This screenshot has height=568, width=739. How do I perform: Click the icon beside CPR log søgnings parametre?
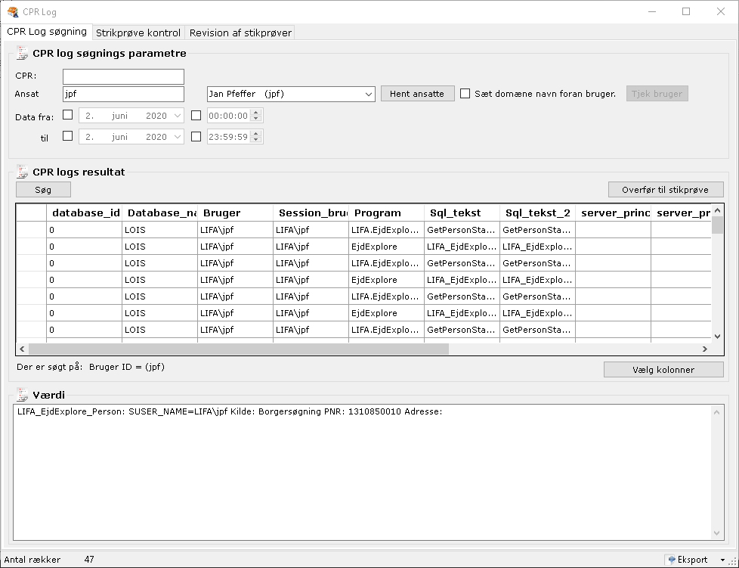tap(23, 54)
